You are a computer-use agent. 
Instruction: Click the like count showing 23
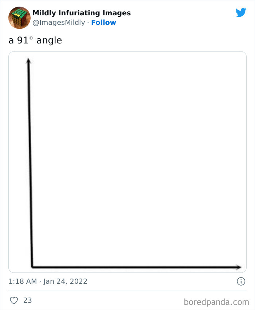pos(27,300)
